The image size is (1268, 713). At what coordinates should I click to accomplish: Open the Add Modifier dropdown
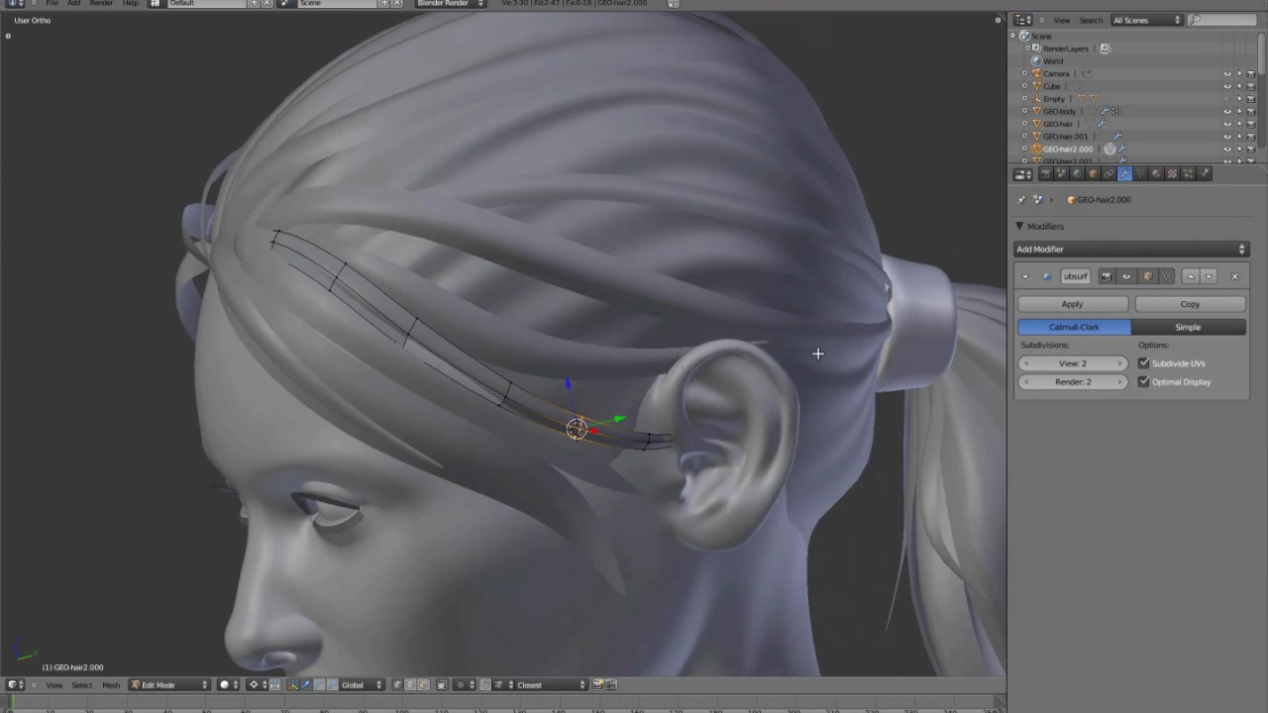tap(1131, 250)
